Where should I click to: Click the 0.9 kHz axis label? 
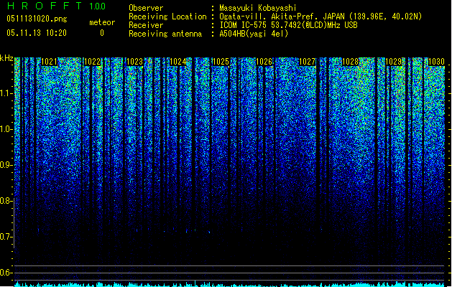click(6, 165)
